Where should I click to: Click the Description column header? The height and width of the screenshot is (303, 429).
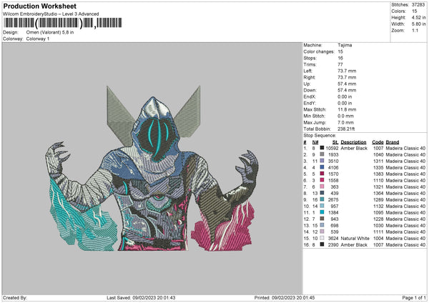[353, 141]
